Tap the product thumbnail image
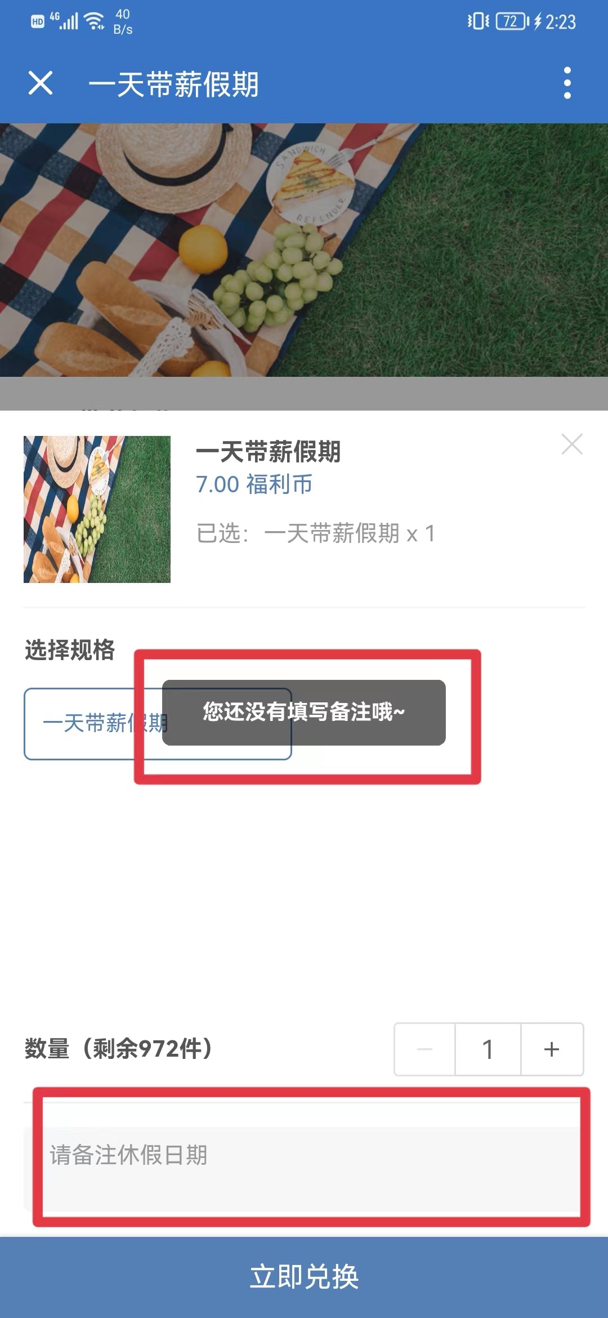 (x=97, y=509)
